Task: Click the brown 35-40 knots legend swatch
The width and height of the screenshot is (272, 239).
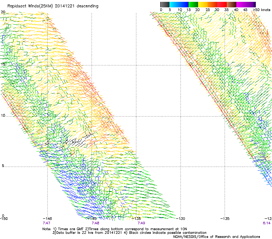Action: (x=232, y=4)
